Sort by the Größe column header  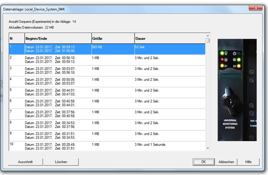click(x=113, y=38)
